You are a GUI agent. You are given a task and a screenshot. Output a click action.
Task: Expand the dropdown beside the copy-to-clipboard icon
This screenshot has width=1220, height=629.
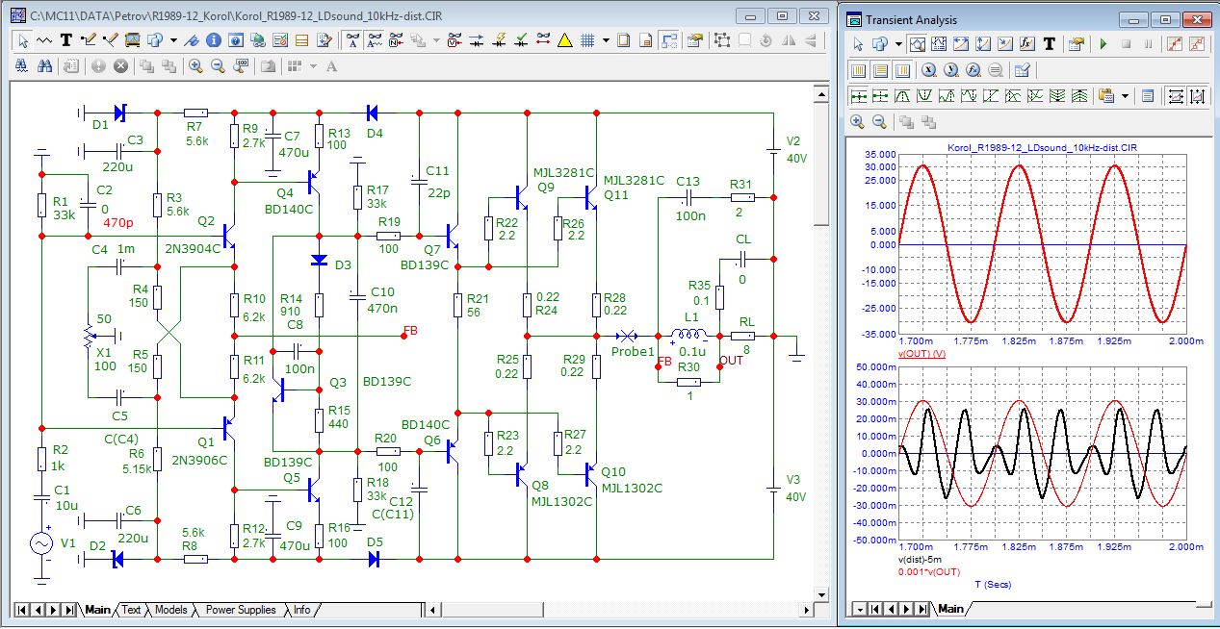1124,96
